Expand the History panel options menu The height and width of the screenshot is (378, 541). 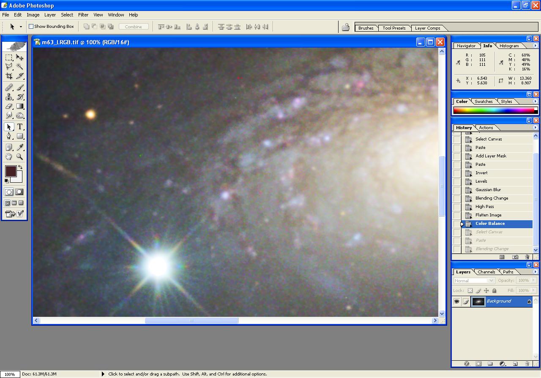click(x=536, y=127)
